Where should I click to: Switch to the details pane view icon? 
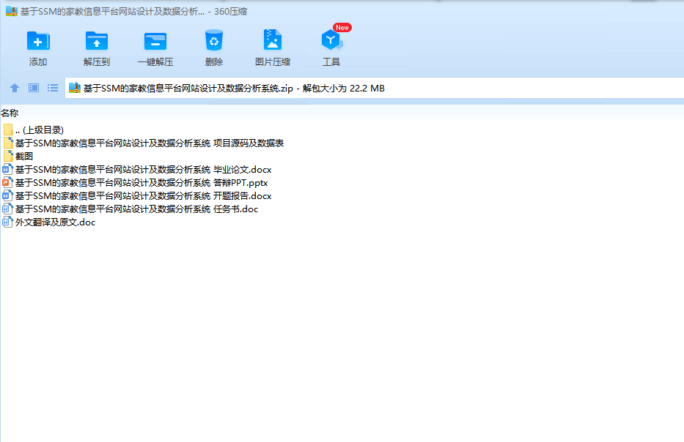pyautogui.click(x=34, y=88)
